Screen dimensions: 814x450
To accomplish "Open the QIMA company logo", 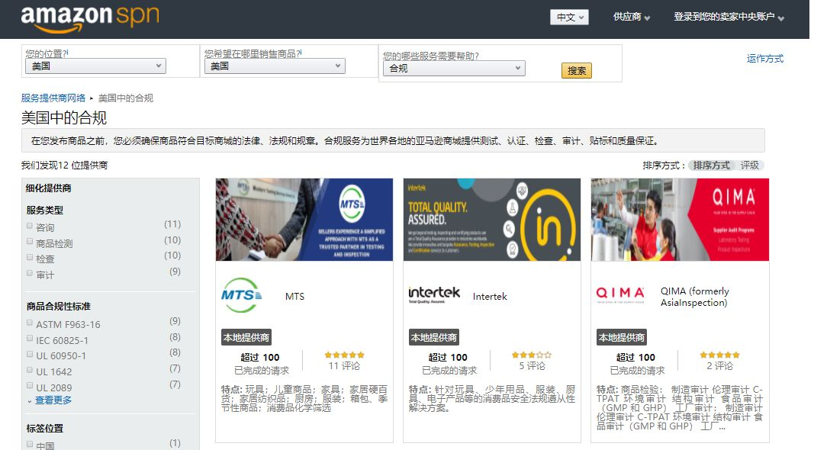I will pyautogui.click(x=620, y=295).
